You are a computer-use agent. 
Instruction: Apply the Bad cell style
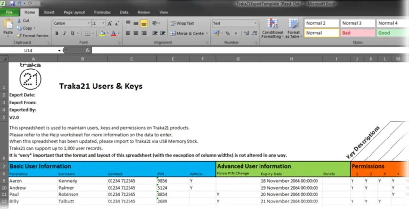pos(357,33)
